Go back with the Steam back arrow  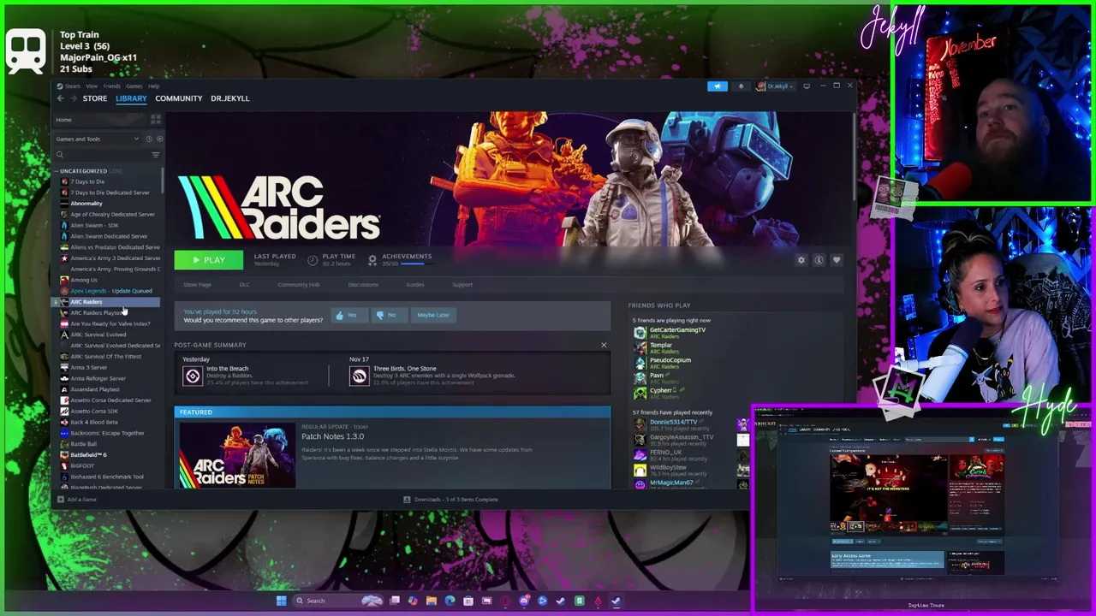(x=60, y=98)
